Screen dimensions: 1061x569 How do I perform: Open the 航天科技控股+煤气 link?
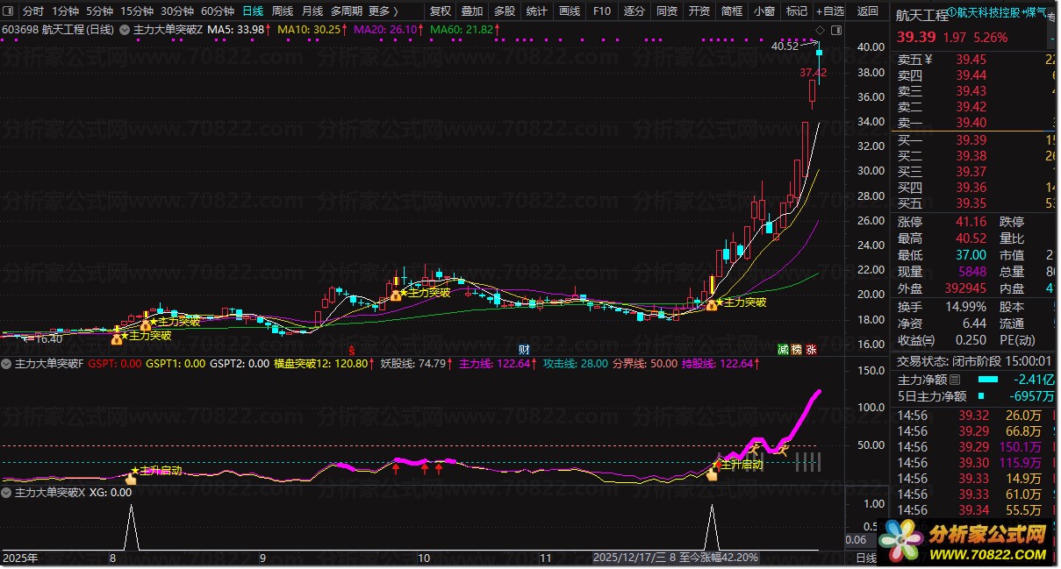[1002, 12]
